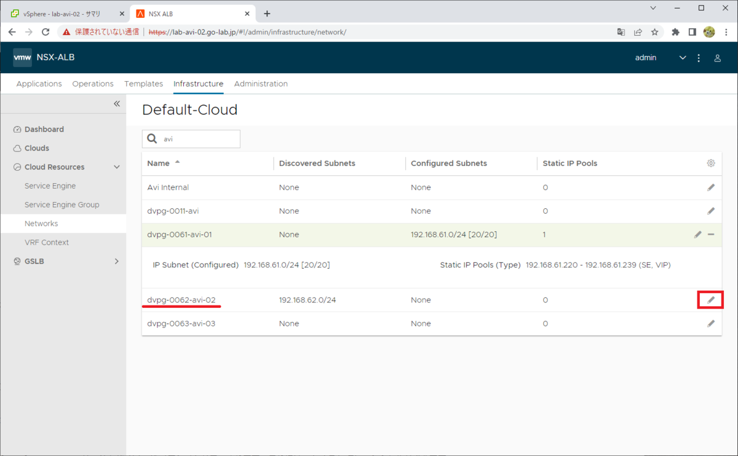Expand the admin tenant dropdown

point(682,58)
